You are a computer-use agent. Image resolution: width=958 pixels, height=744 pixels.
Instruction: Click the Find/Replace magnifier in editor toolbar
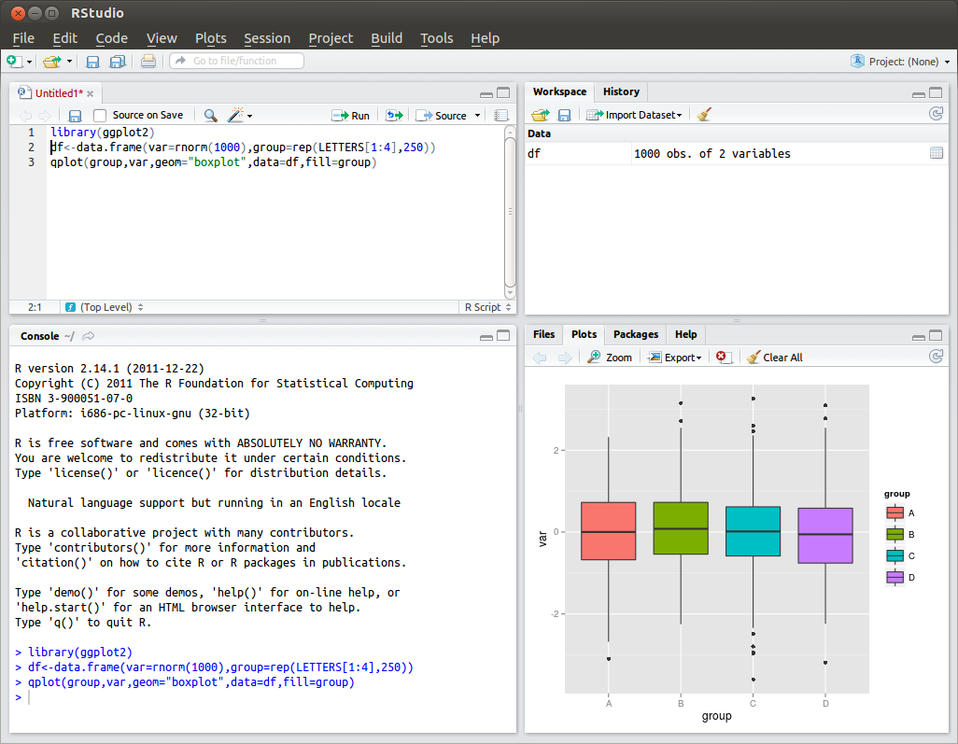[209, 115]
